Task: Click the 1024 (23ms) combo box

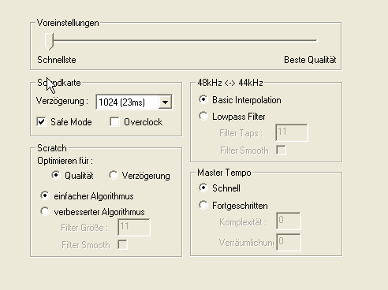Action: pos(134,102)
